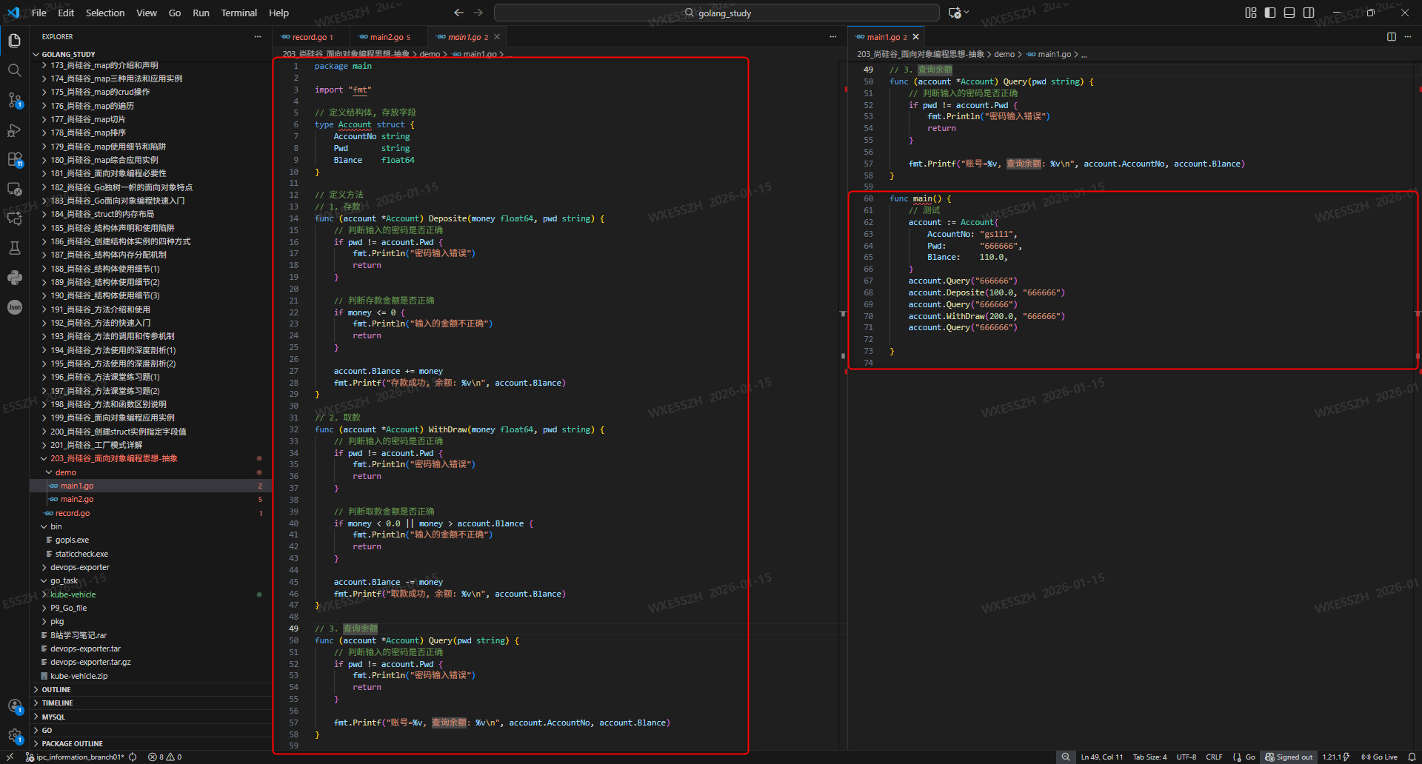Click the zoom out icon in status bar
Viewport: 1422px width, 764px height.
click(x=1066, y=757)
